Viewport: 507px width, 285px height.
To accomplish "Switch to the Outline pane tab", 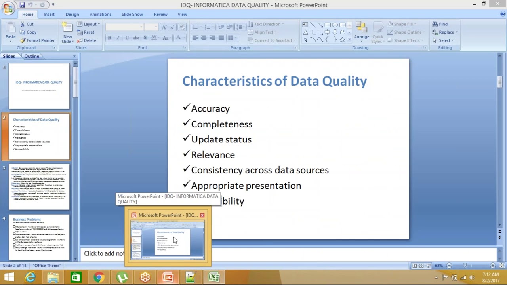I will pos(32,56).
